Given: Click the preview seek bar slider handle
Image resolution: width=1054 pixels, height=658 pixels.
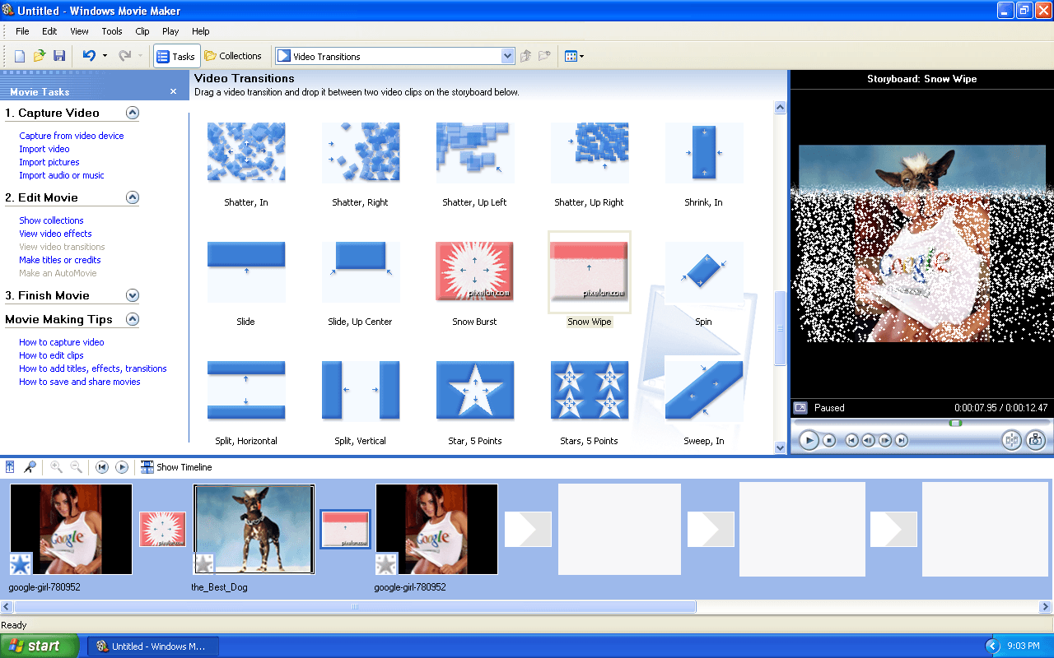Looking at the screenshot, I should coord(955,423).
